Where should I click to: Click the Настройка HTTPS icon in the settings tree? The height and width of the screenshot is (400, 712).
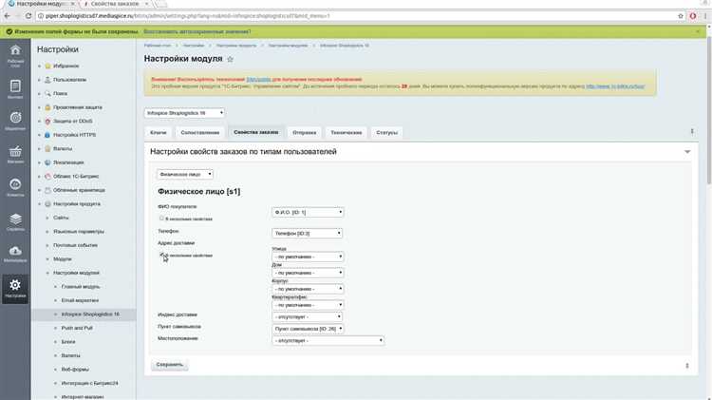47,135
